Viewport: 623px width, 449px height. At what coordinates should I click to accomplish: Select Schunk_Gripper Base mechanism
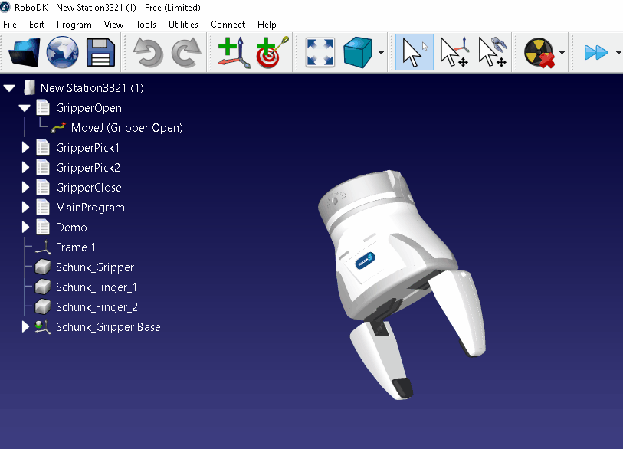[x=108, y=327]
